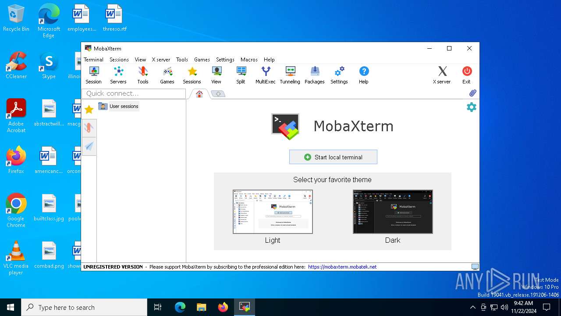Viewport: 561px width, 316px height.
Task: Select Google Chrome desktop icon
Action: (16, 211)
